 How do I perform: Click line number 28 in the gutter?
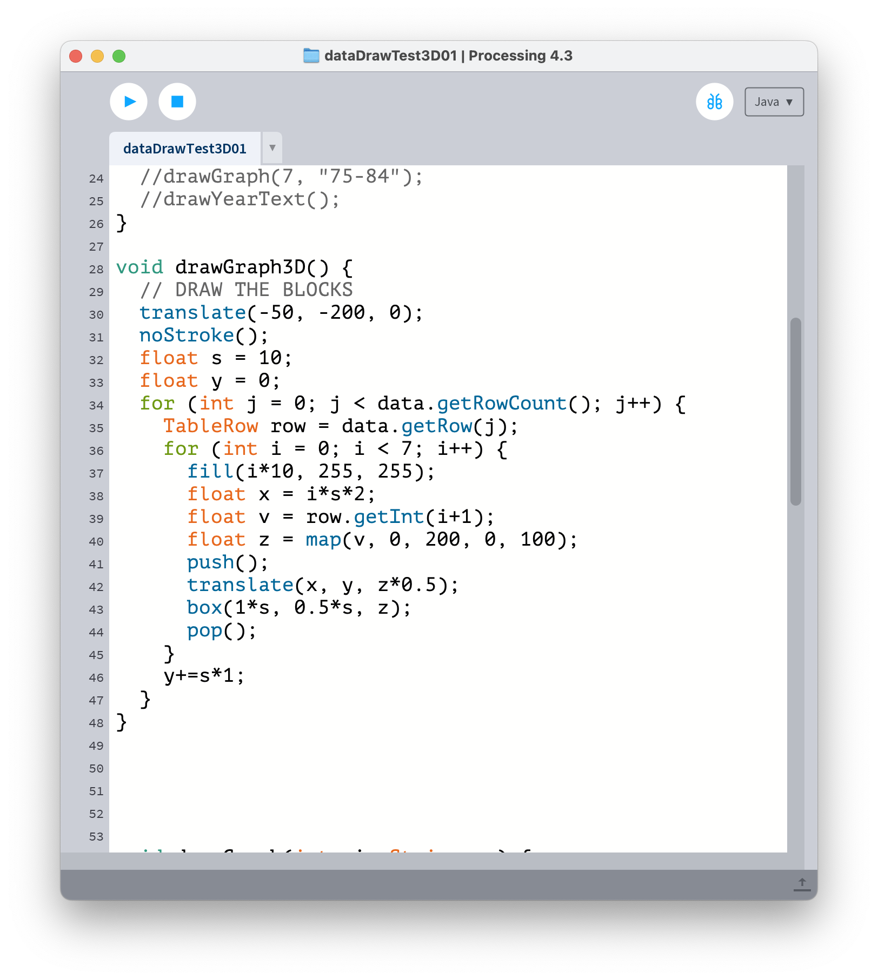[96, 269]
